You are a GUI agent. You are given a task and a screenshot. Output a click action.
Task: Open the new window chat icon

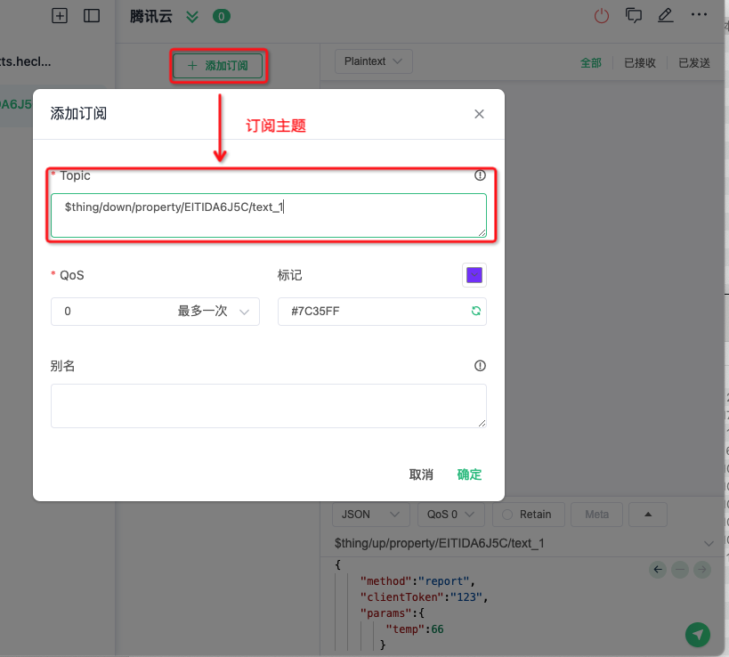tap(634, 15)
